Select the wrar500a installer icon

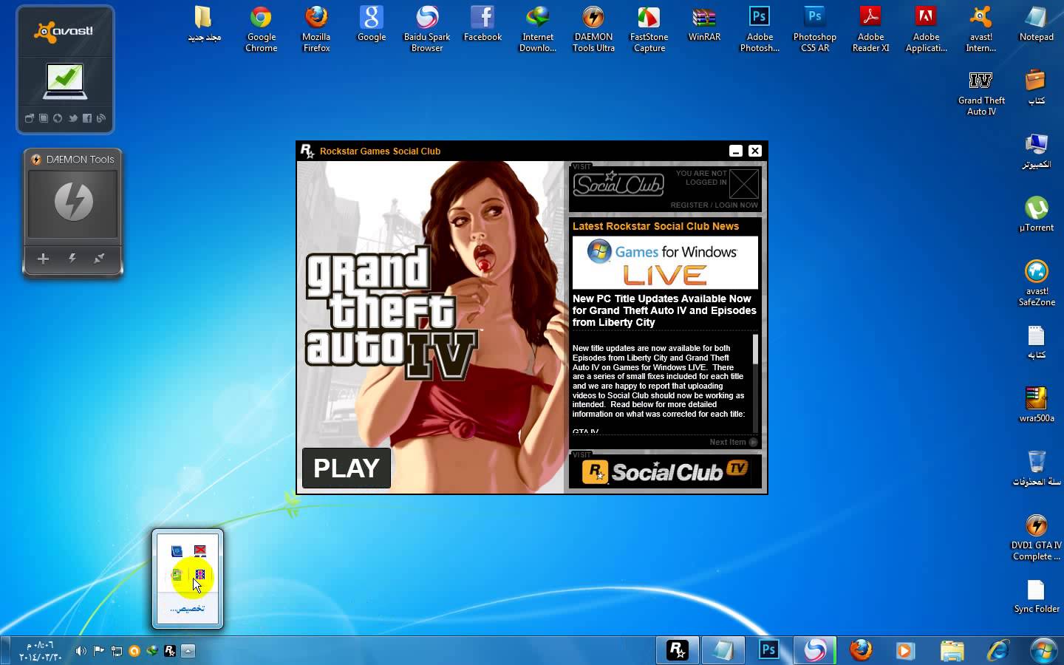1037,405
